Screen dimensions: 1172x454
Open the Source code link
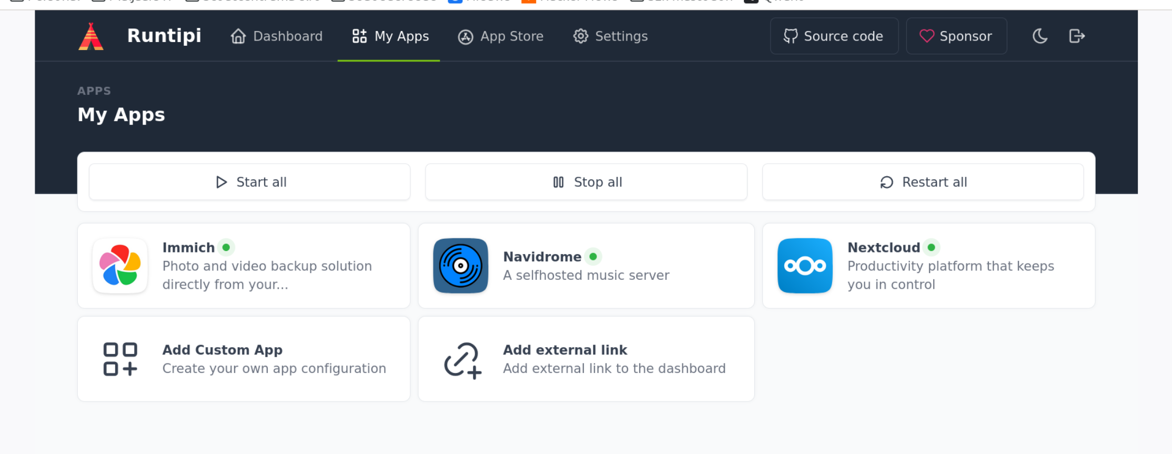point(834,36)
